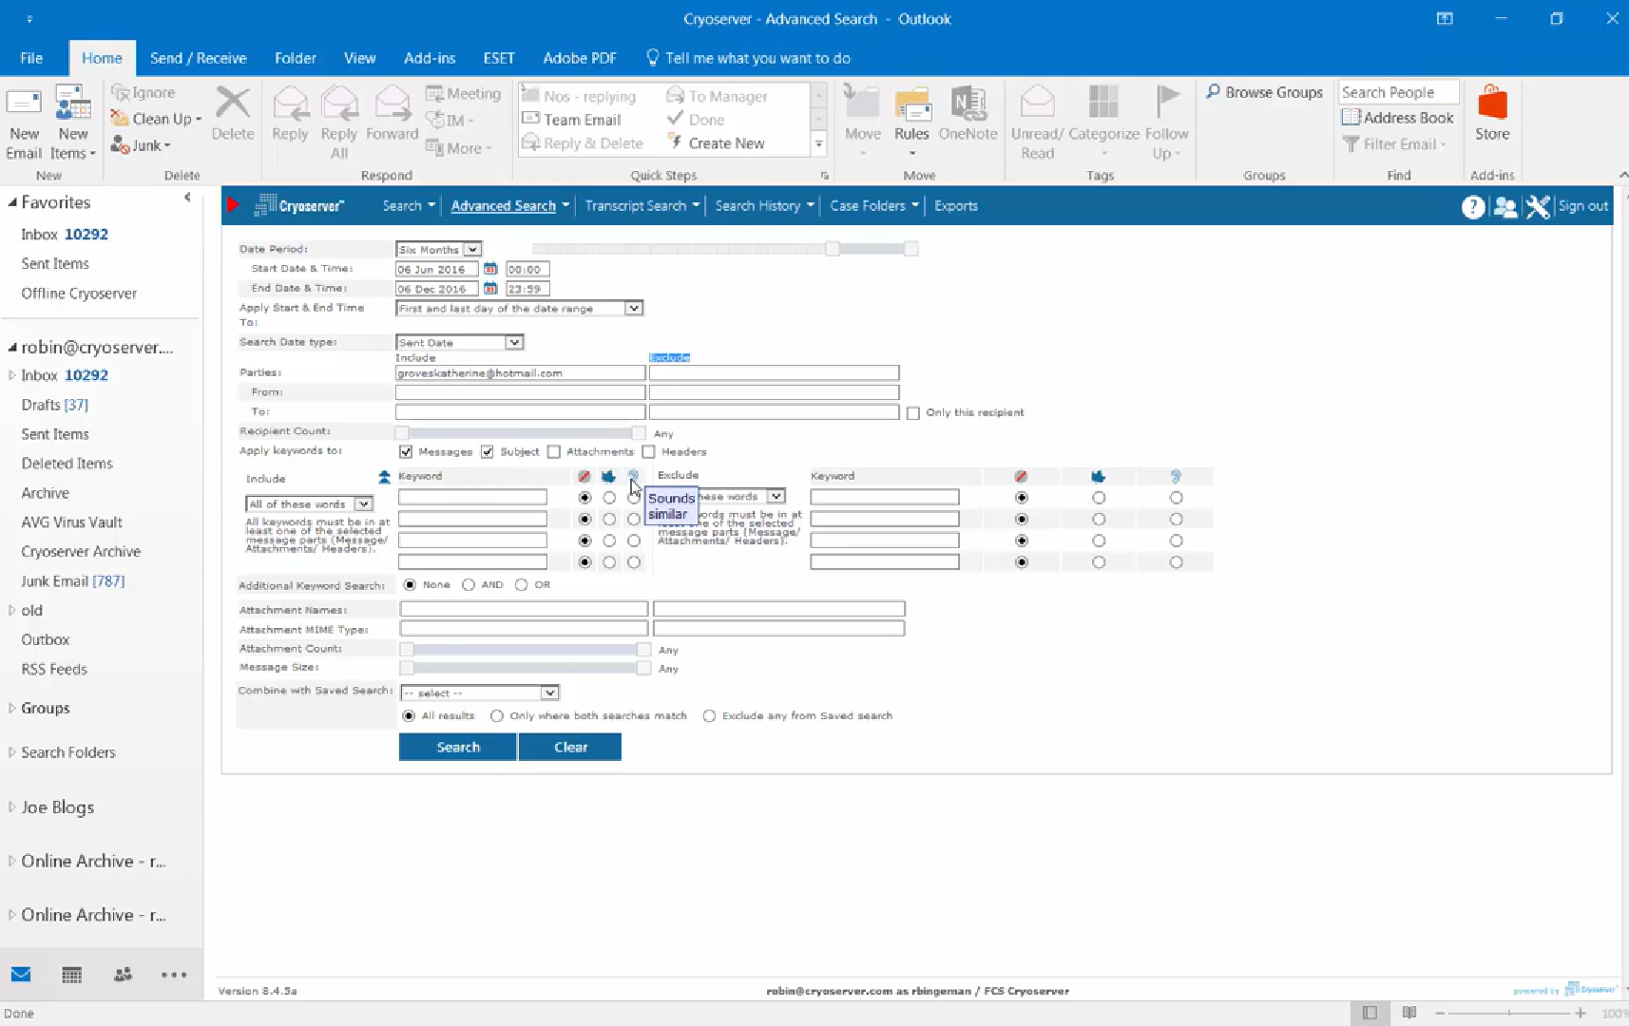
Task: Open Combine with Saved Search dropdown
Action: pos(480,693)
